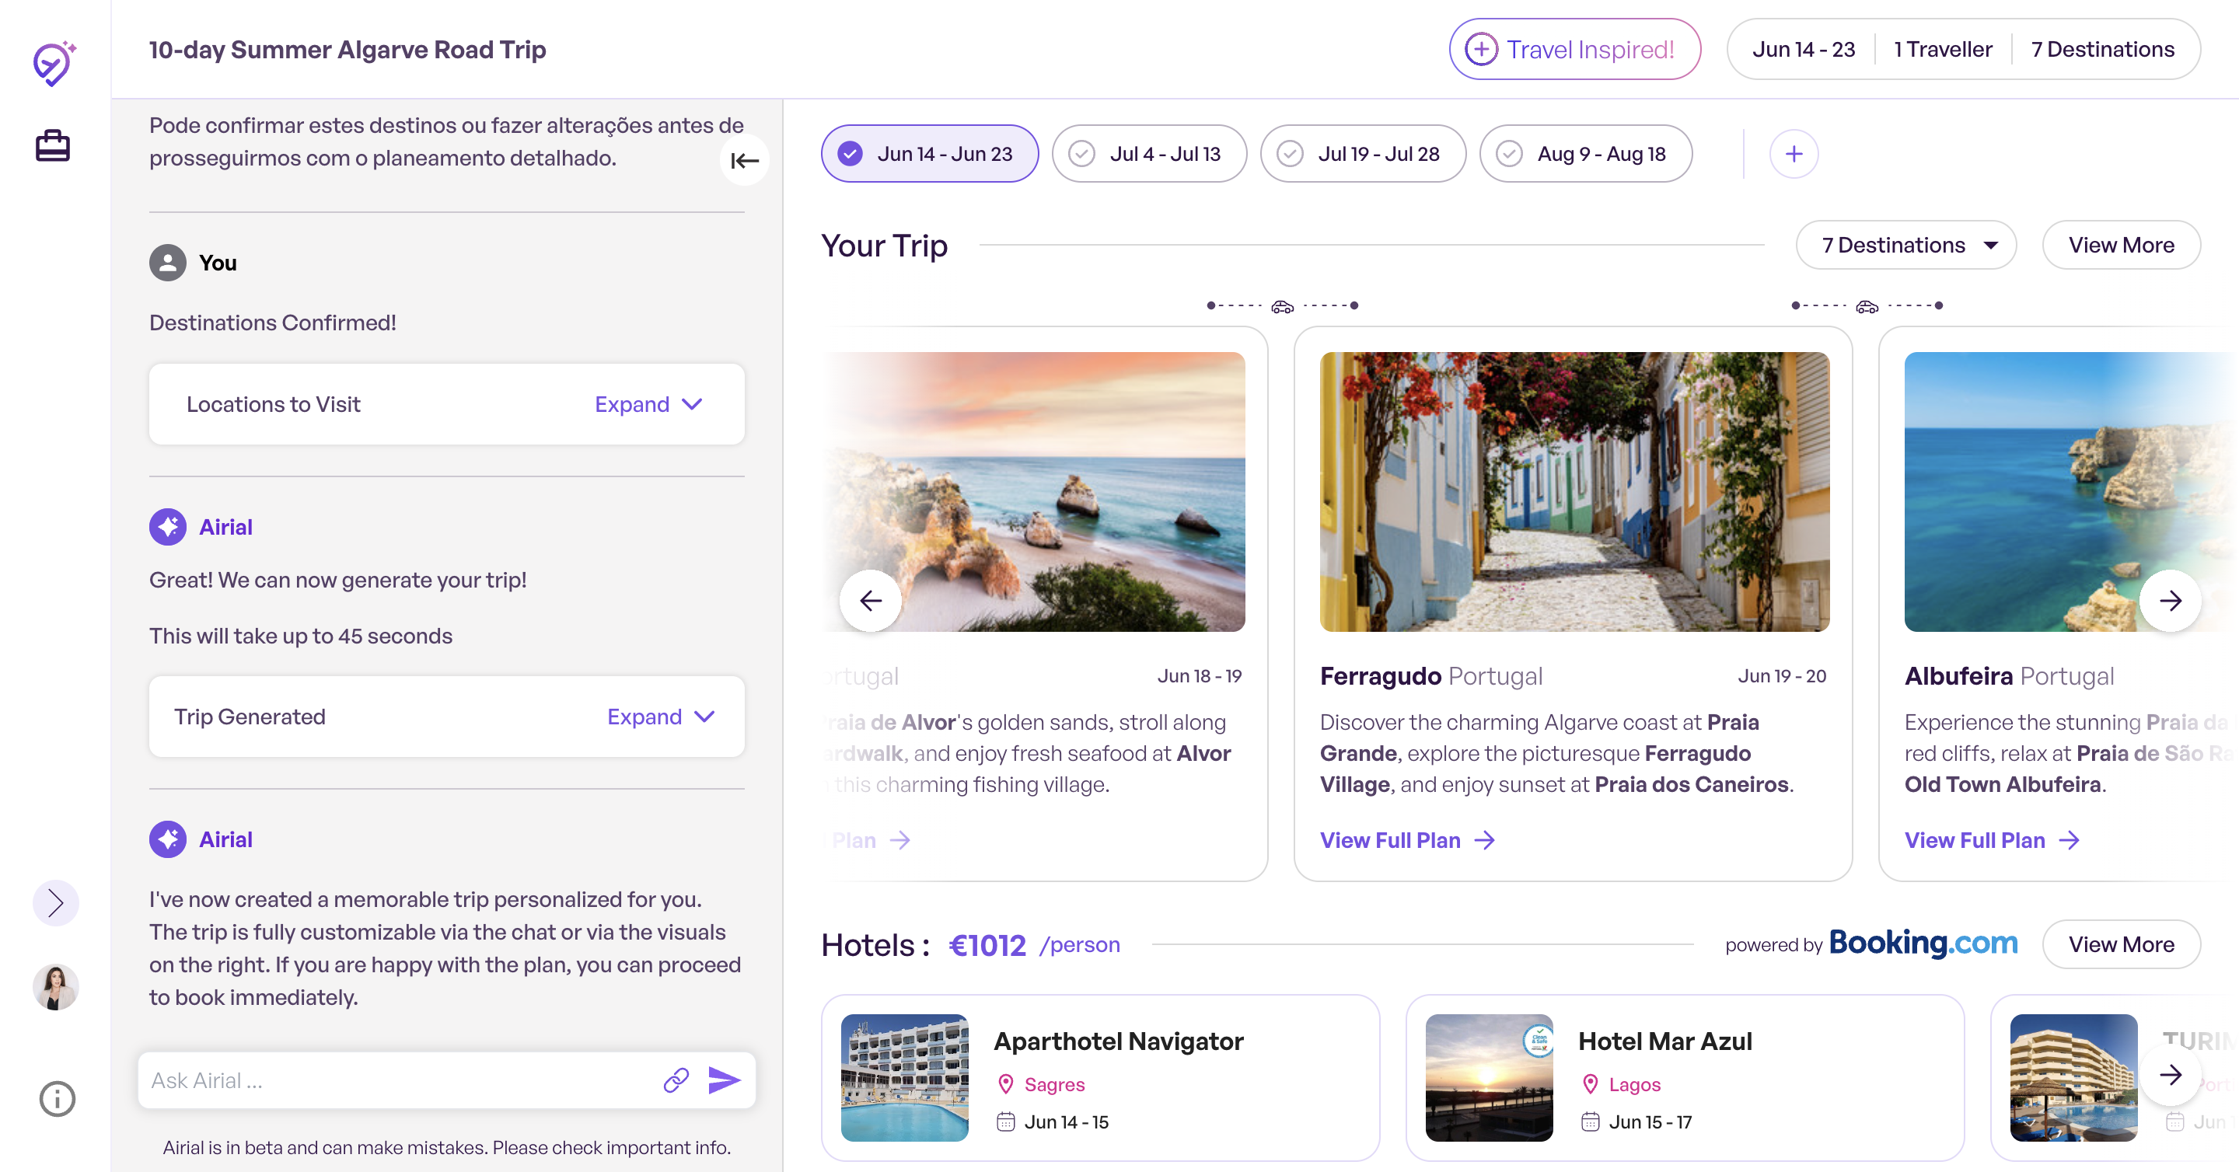The height and width of the screenshot is (1172, 2239).
Task: Click the Travel Inspired! button
Action: (x=1574, y=50)
